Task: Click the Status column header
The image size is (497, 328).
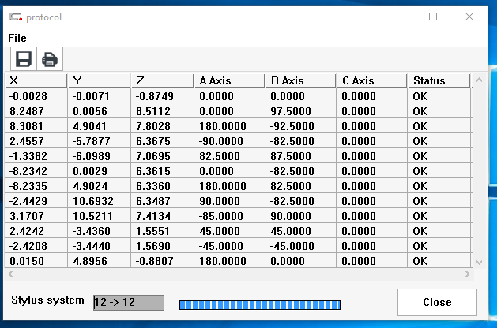Action: coord(439,80)
